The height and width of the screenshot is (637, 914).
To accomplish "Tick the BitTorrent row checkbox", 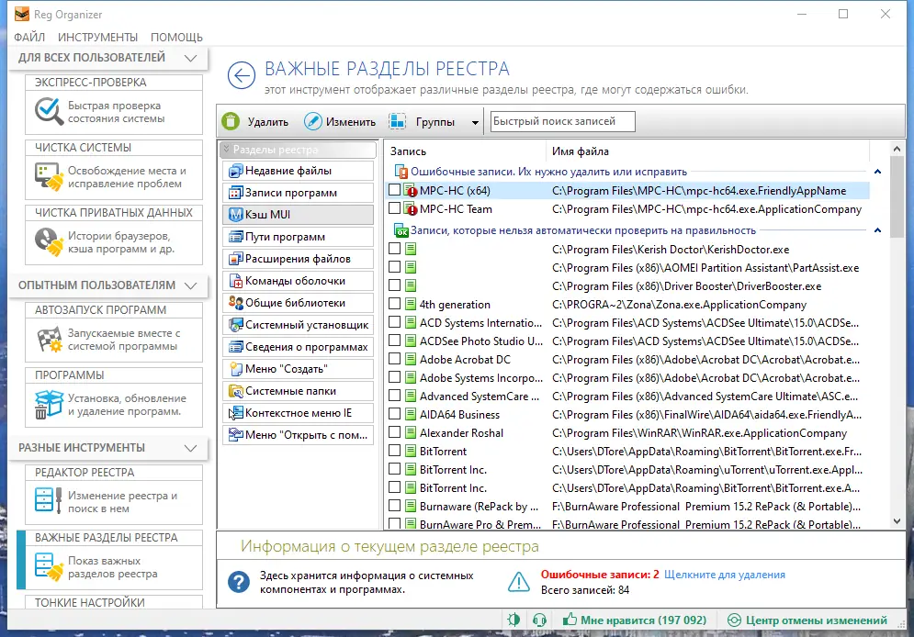I will (x=395, y=451).
